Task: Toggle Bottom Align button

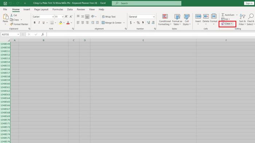Action: pos(87,17)
